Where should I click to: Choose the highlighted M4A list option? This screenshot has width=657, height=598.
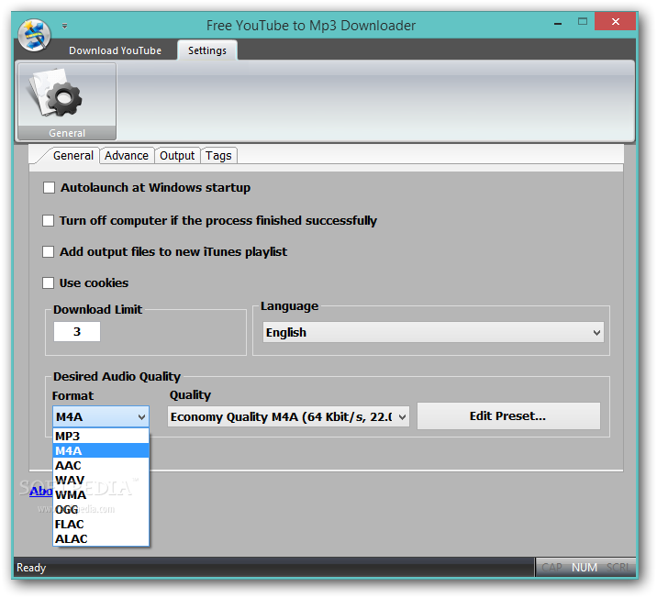pyautogui.click(x=101, y=450)
